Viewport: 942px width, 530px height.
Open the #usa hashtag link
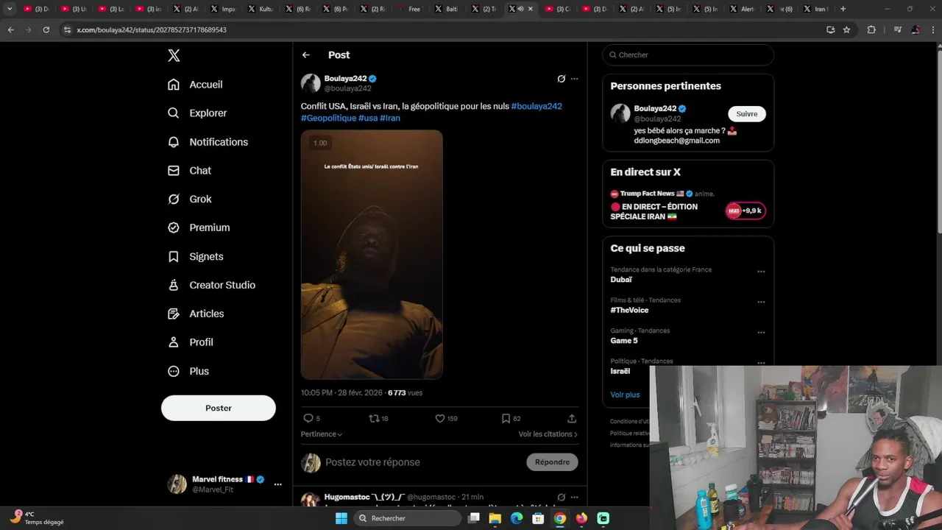pyautogui.click(x=368, y=118)
